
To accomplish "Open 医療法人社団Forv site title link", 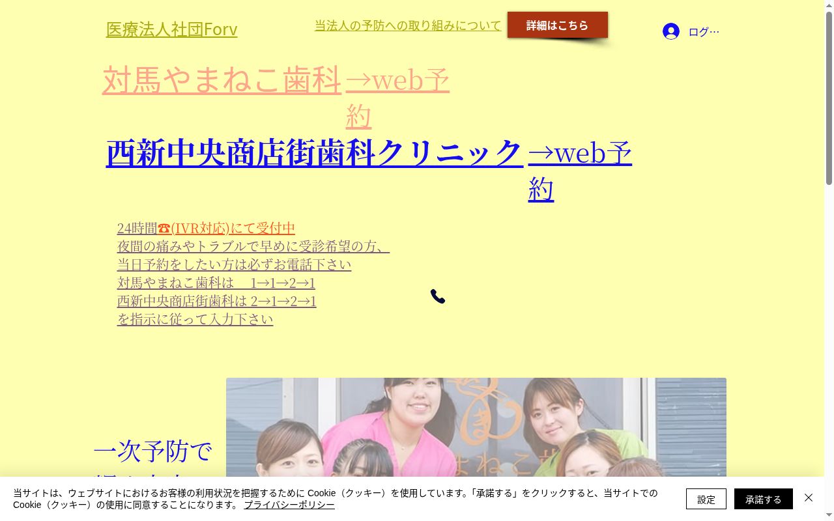I will pos(171,29).
